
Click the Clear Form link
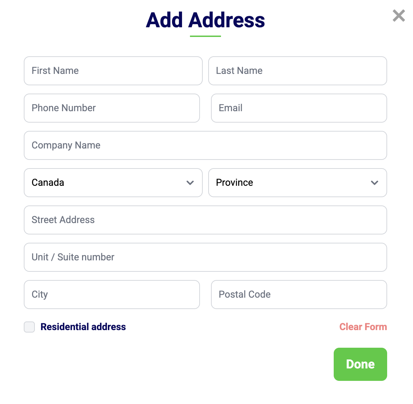click(x=363, y=327)
